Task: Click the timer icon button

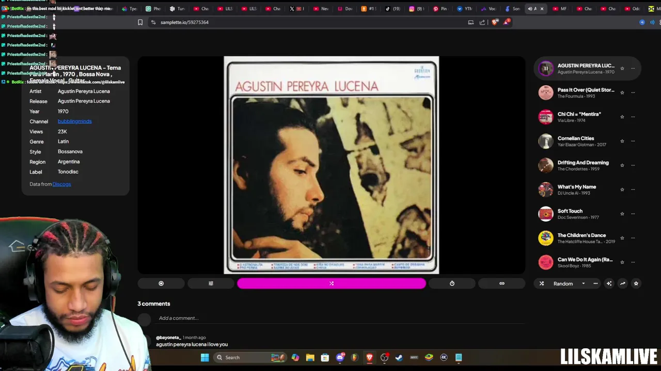Action: tap(452, 283)
